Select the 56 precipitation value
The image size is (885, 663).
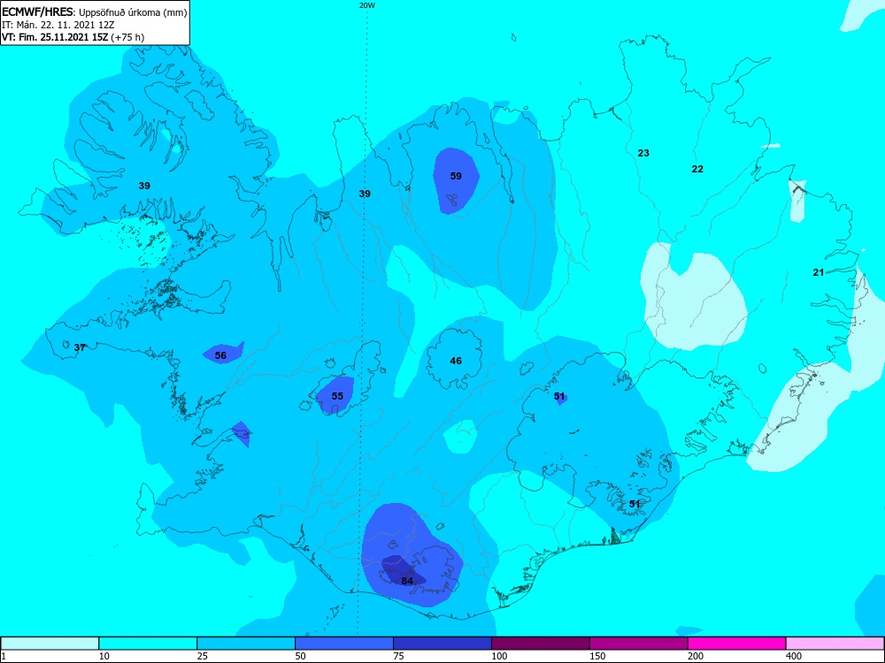click(x=220, y=355)
